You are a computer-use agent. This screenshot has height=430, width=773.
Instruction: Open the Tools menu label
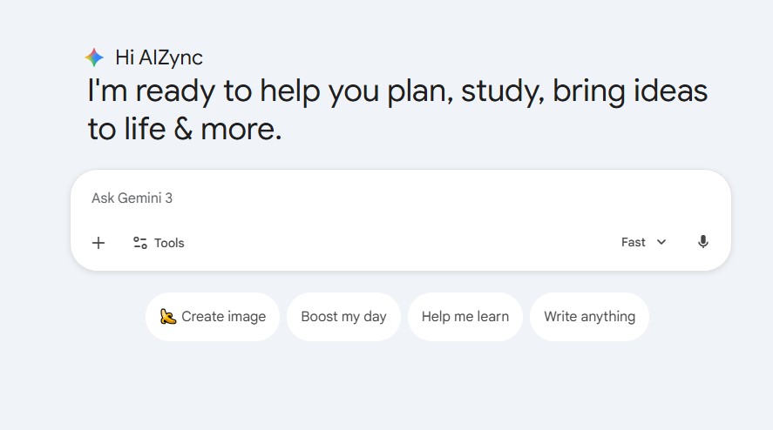point(169,243)
